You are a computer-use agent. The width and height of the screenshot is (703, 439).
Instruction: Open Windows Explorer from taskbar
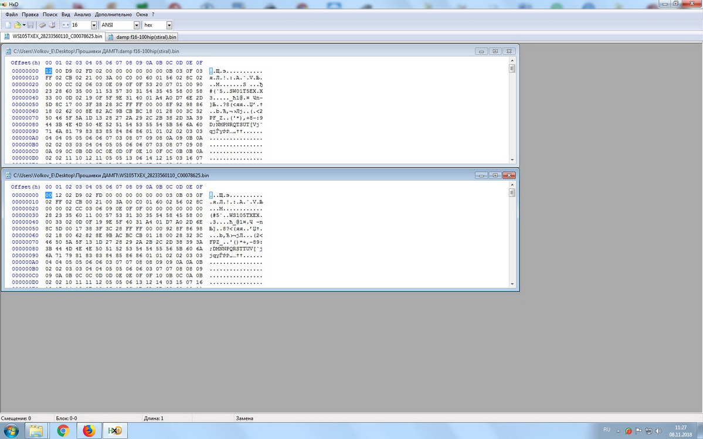click(36, 431)
